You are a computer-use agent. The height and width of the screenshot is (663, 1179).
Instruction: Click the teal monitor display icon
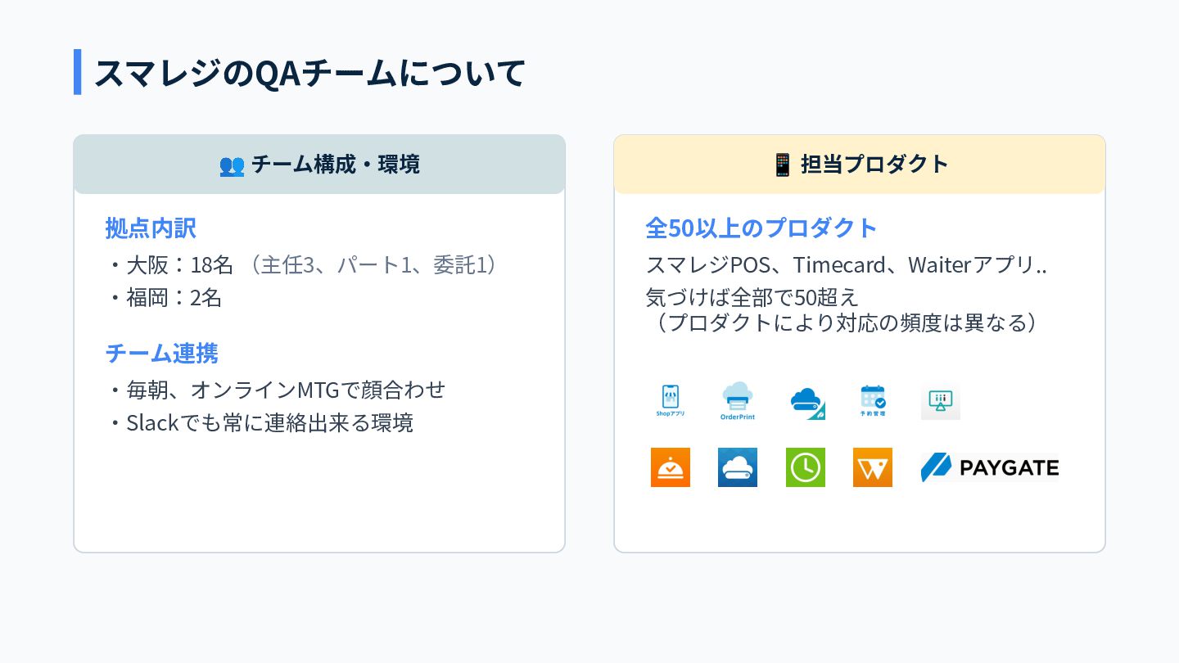point(941,402)
